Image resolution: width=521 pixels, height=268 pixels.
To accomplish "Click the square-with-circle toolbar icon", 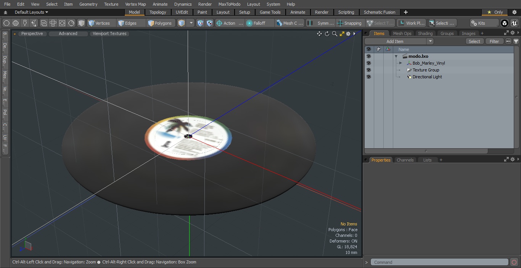I will (x=62, y=23).
